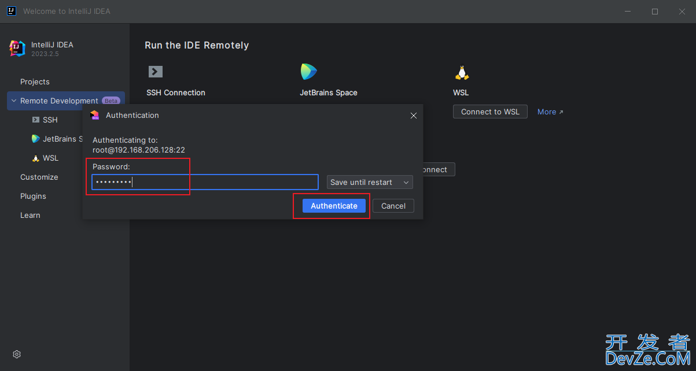Open the Projects section
The height and width of the screenshot is (371, 696).
pos(35,81)
